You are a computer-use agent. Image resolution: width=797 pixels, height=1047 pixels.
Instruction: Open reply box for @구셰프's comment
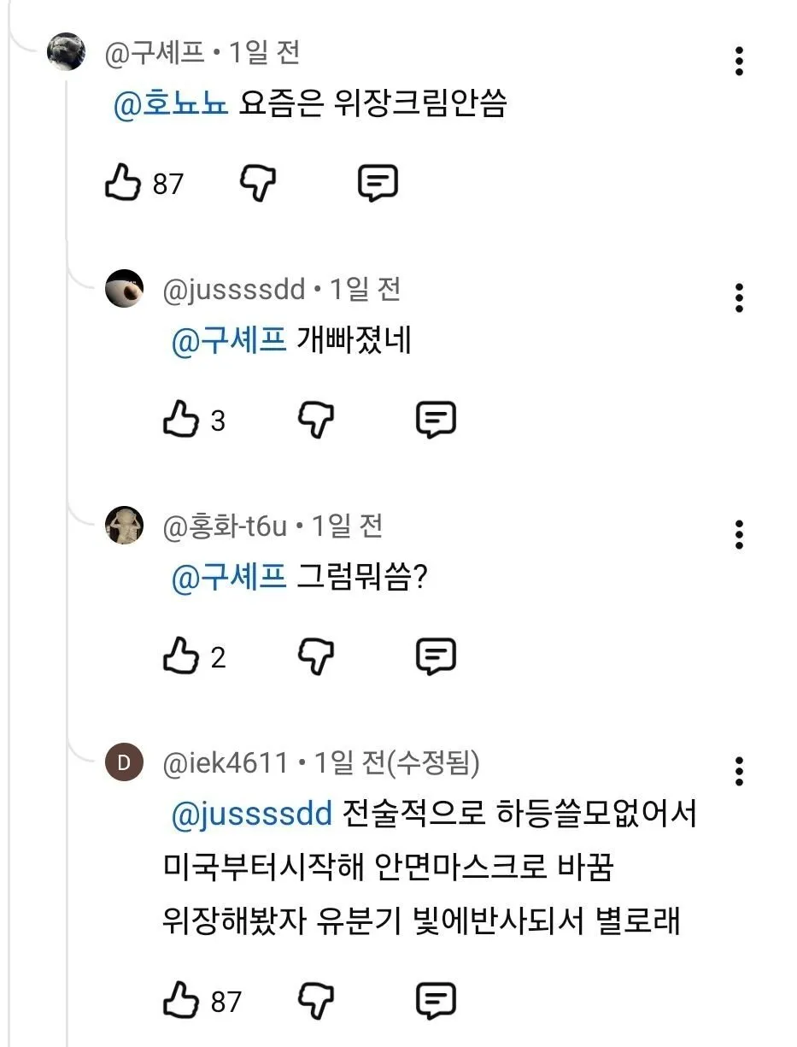click(x=377, y=181)
